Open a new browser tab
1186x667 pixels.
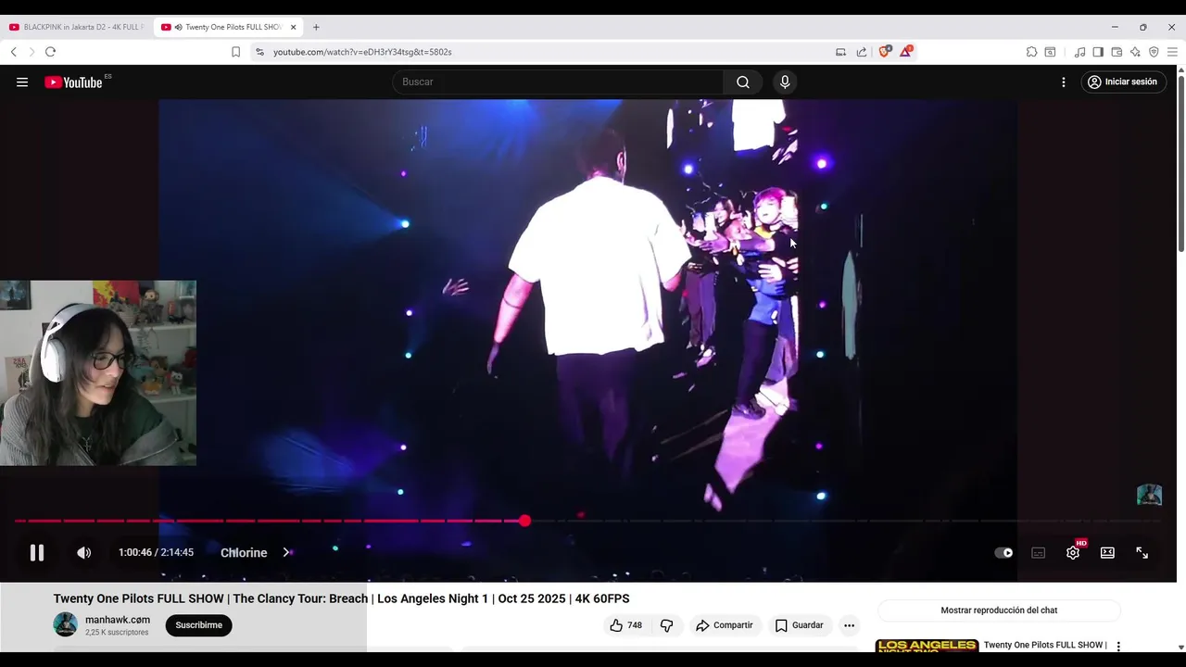(316, 27)
